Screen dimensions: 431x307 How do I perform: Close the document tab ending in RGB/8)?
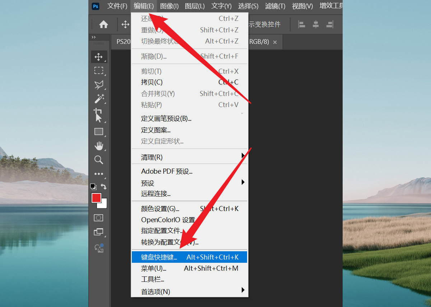point(275,42)
